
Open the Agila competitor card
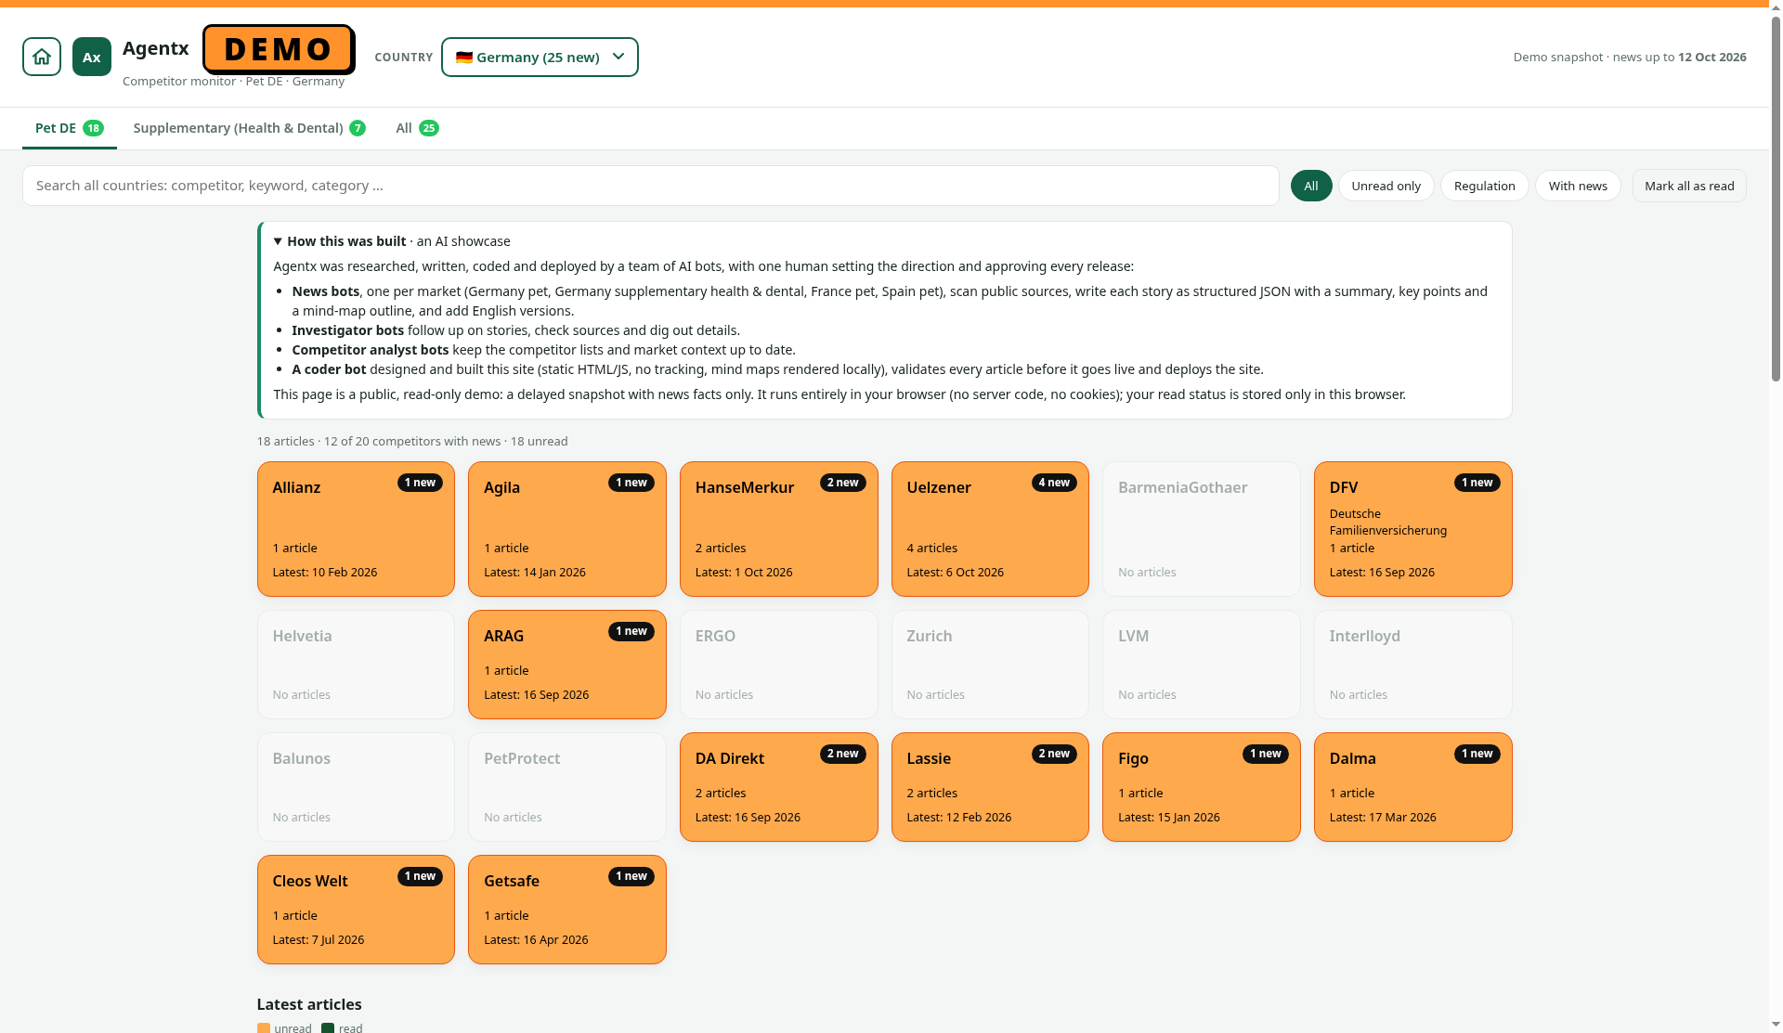[x=567, y=529]
